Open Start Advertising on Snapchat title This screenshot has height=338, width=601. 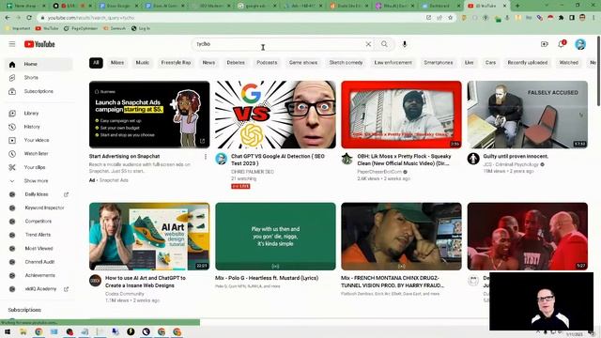click(x=124, y=157)
